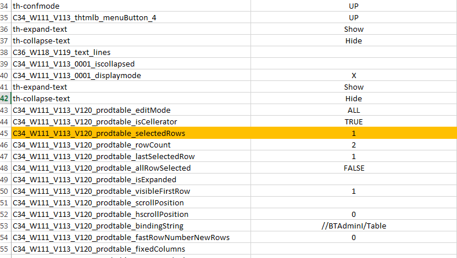Select the prodtable_rowCount cell
This screenshot has height=258, width=457.
[131, 145]
